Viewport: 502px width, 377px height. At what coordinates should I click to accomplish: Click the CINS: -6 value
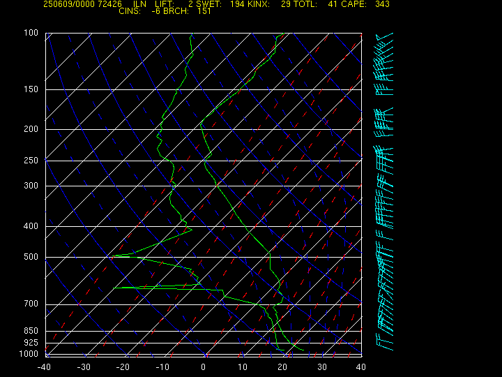(139, 11)
